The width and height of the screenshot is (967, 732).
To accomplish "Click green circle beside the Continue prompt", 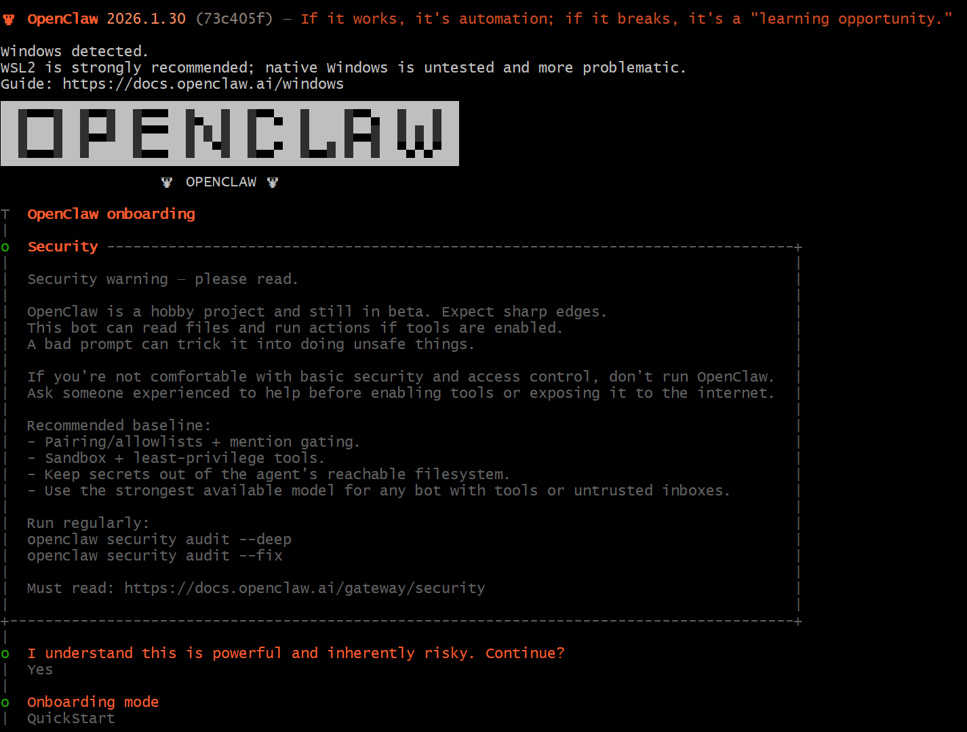I will pyautogui.click(x=5, y=654).
